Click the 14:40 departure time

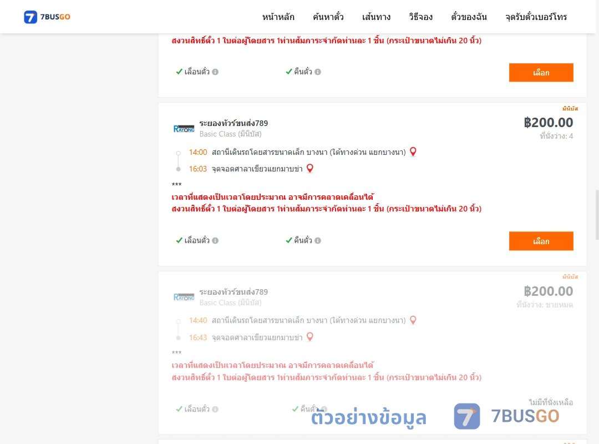pyautogui.click(x=198, y=320)
